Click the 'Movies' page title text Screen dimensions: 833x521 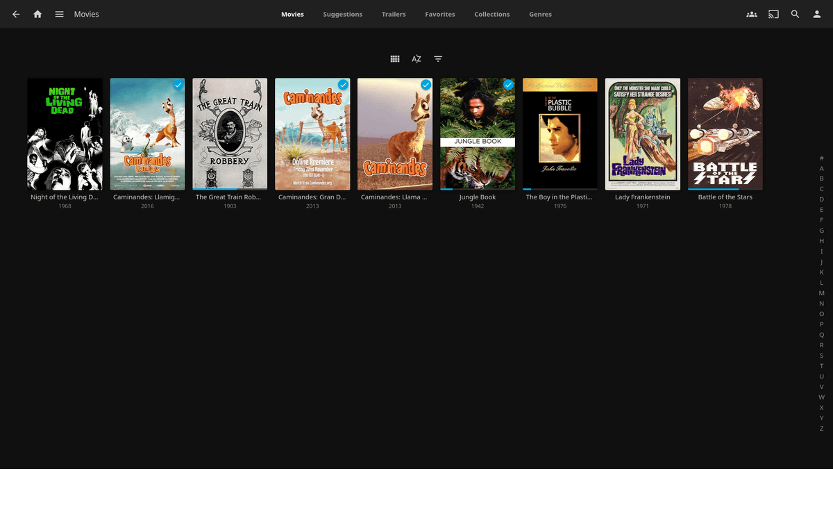click(87, 14)
